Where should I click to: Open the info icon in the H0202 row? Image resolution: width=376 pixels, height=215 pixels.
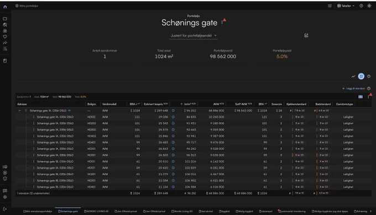[x=173, y=123]
